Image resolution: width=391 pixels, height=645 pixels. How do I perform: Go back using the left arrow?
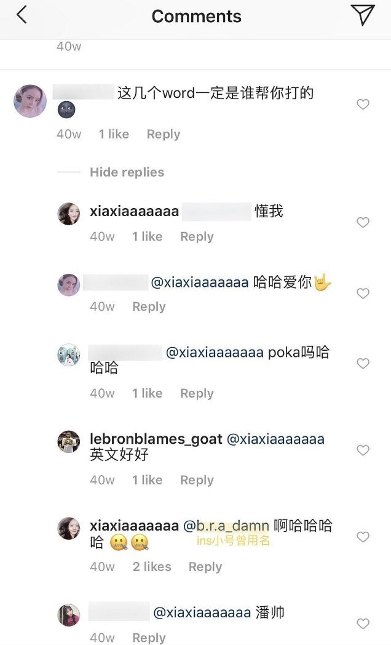22,15
